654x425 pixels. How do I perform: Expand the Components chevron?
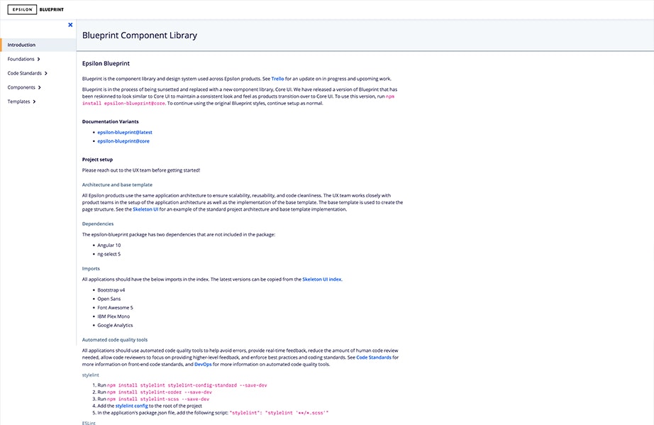click(40, 87)
